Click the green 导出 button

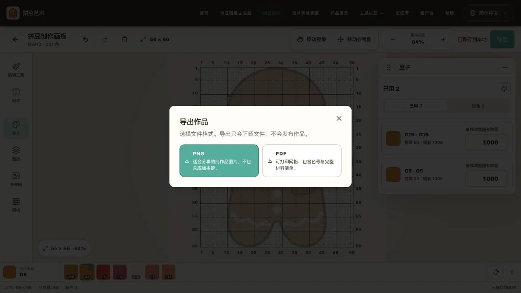pyautogui.click(x=502, y=39)
